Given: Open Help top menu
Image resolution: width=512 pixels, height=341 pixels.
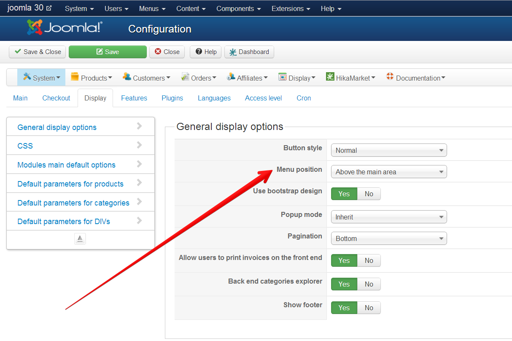Looking at the screenshot, I should (x=331, y=8).
